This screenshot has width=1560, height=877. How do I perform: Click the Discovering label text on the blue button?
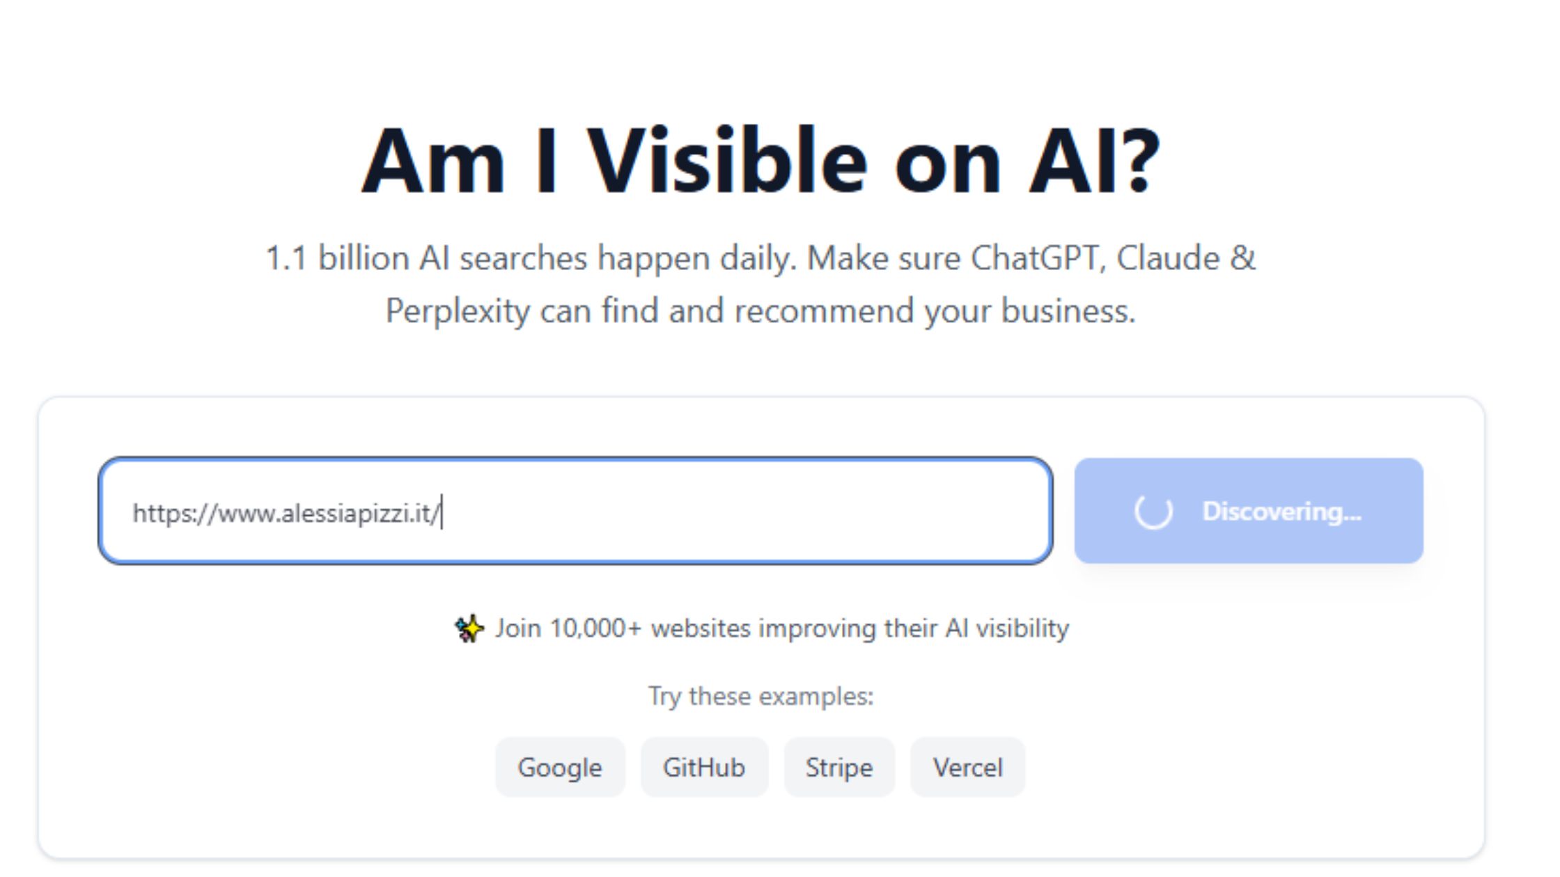1281,512
